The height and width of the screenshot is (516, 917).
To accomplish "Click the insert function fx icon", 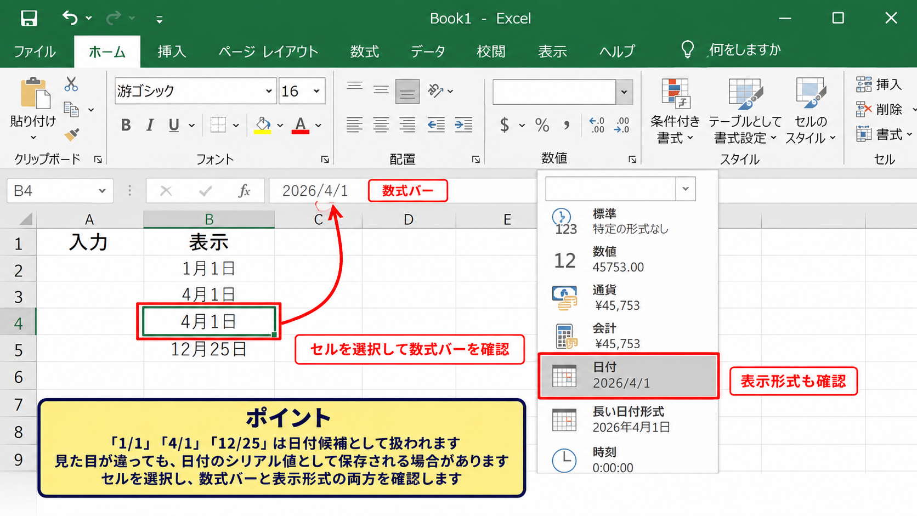I will (x=244, y=191).
